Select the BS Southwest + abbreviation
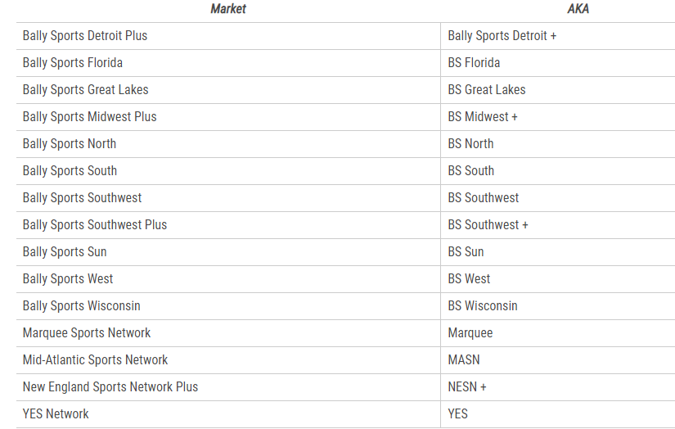The width and height of the screenshot is (675, 429). (488, 225)
